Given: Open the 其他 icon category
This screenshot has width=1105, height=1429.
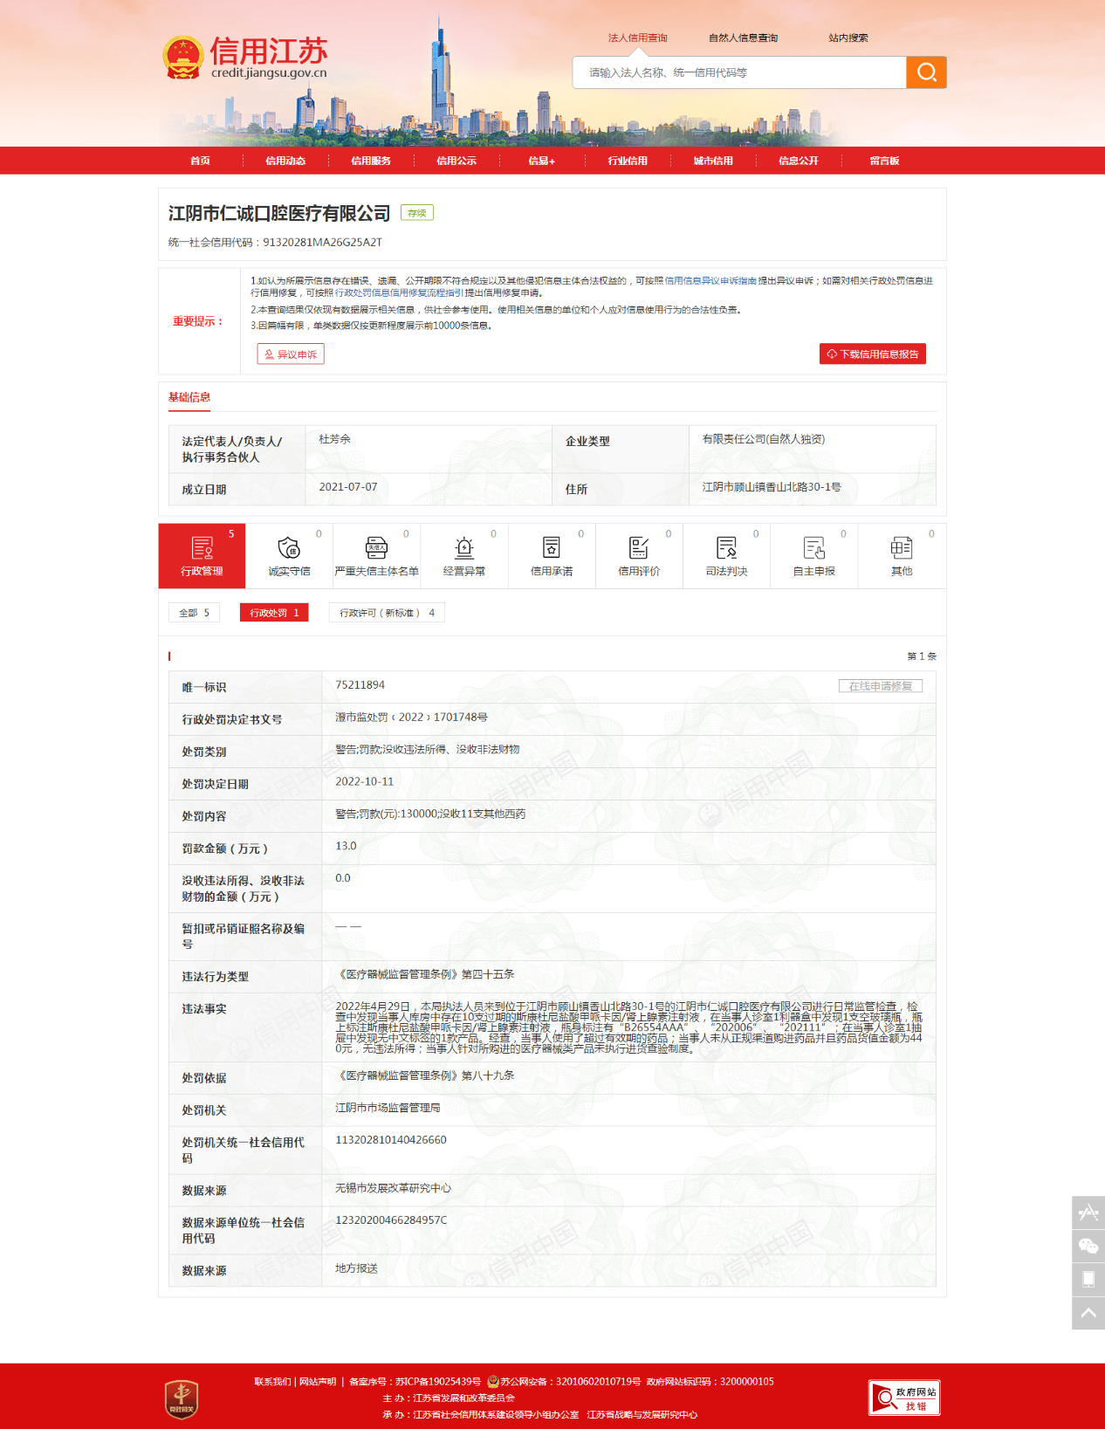Looking at the screenshot, I should point(902,556).
